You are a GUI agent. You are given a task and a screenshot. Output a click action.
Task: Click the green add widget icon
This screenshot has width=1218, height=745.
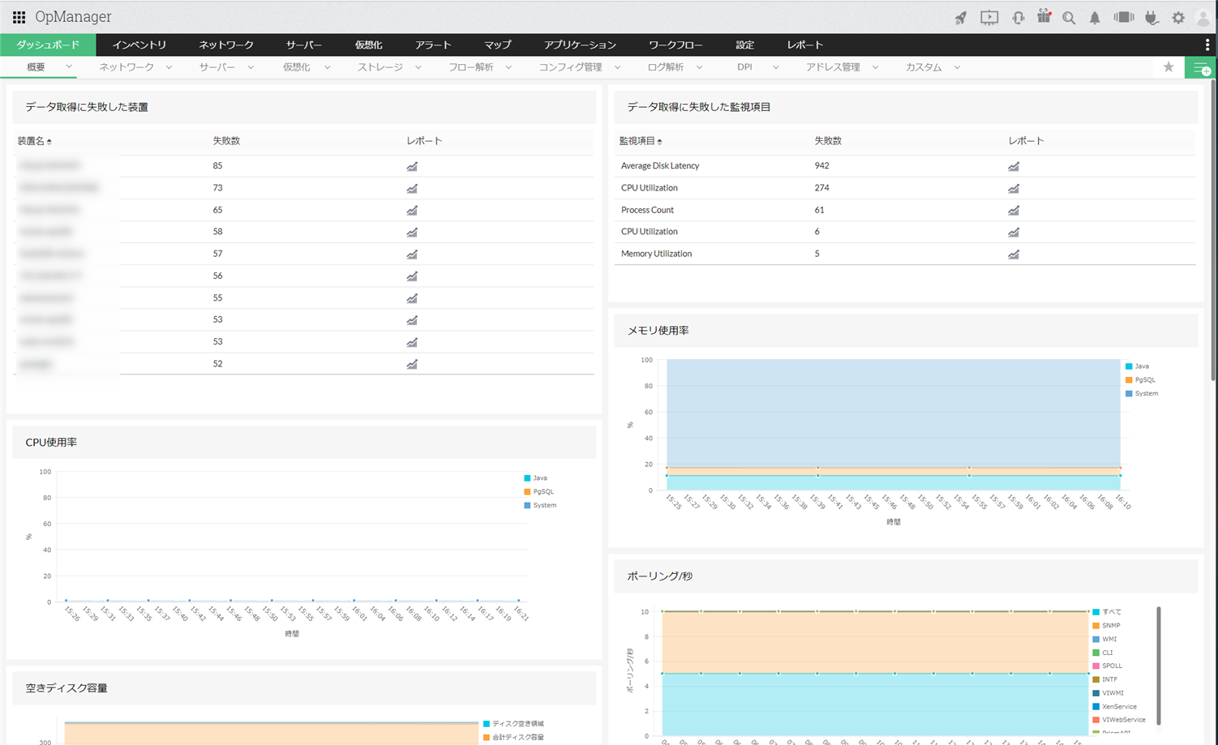pyautogui.click(x=1201, y=68)
